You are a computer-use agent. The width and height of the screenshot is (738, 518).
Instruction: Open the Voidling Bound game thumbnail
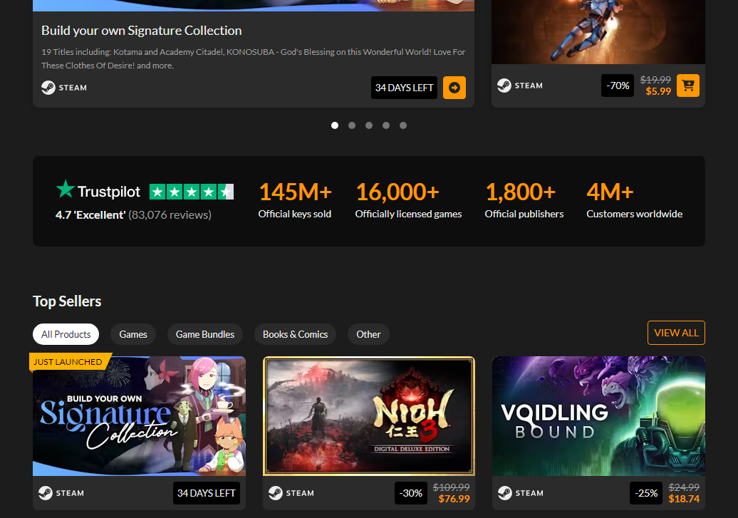[x=598, y=416]
